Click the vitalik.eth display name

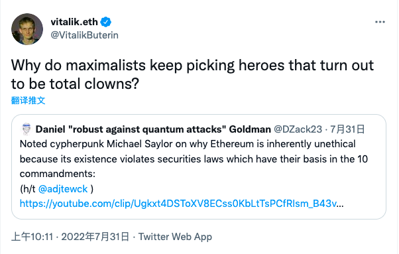[74, 22]
